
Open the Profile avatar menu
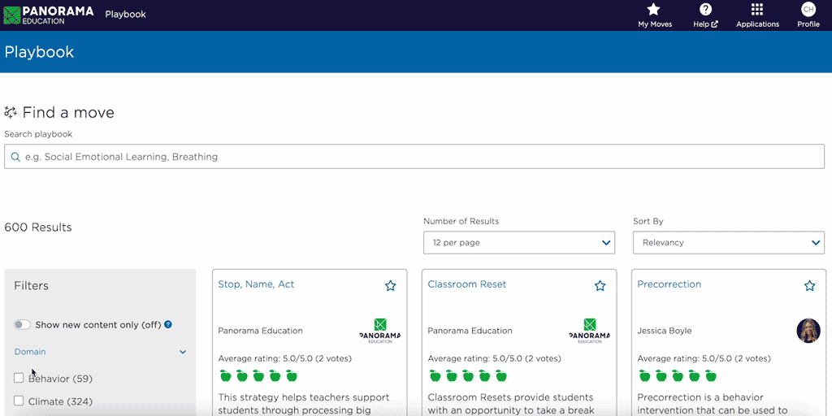[x=808, y=10]
